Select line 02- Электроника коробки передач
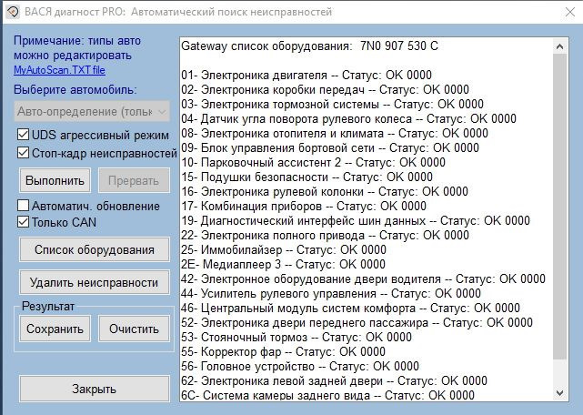Image resolution: width=583 pixels, height=415 pixels. 325,90
